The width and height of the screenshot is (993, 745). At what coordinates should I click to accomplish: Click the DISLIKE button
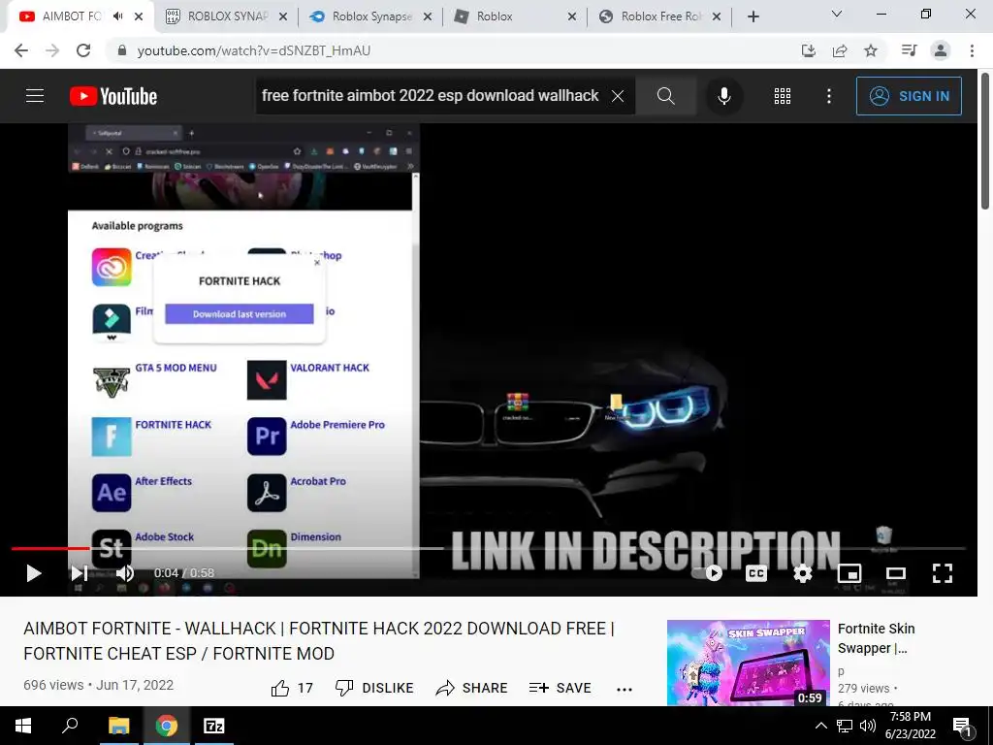[x=374, y=688]
